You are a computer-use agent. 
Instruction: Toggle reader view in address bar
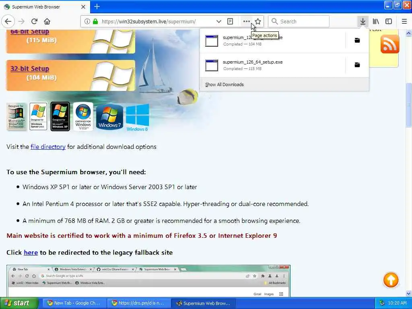click(230, 22)
